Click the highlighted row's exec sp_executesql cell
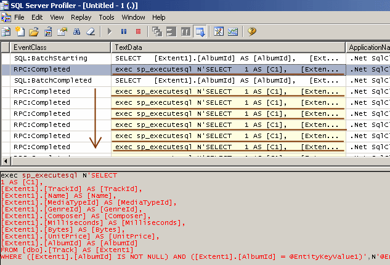This screenshot has height=265, width=390. click(x=229, y=70)
